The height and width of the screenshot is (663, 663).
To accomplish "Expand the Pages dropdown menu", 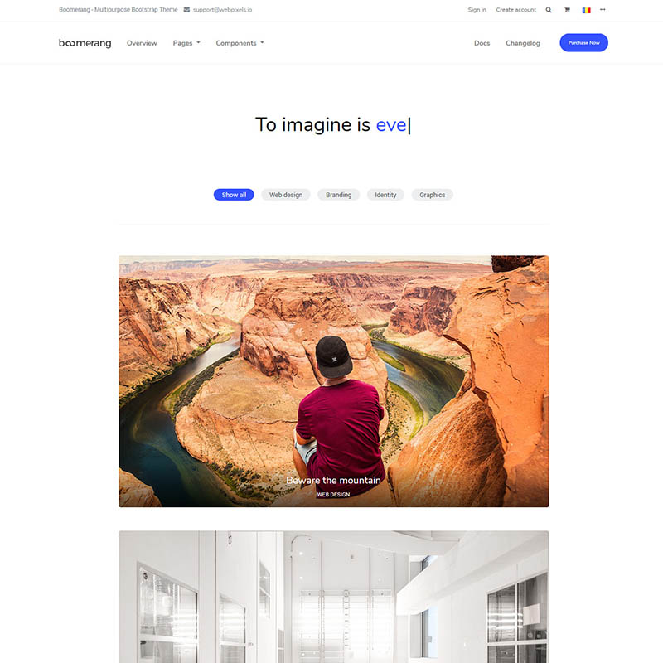I will (x=186, y=43).
